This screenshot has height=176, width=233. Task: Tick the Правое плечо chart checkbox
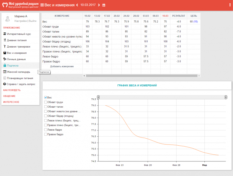[46, 125]
